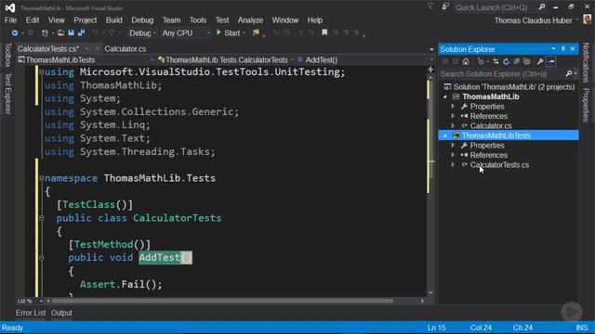595x334 pixels.
Task: Open Properties wrench icon in Solution Explorer
Action: [x=540, y=61]
